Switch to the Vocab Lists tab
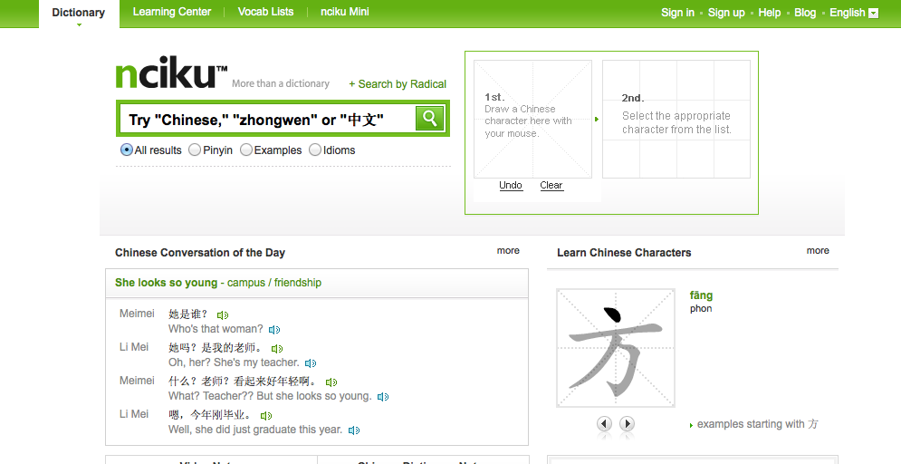Viewport: 901px width, 464px height. pyautogui.click(x=265, y=13)
